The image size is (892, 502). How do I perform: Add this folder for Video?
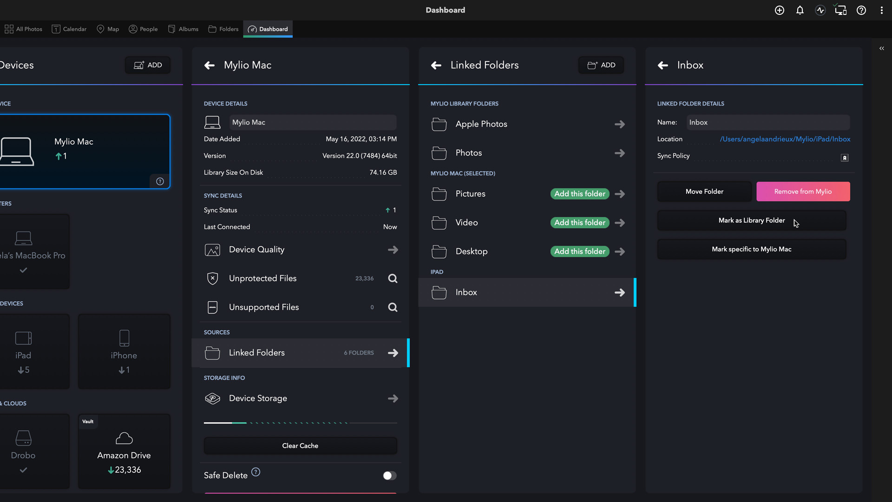[580, 223]
